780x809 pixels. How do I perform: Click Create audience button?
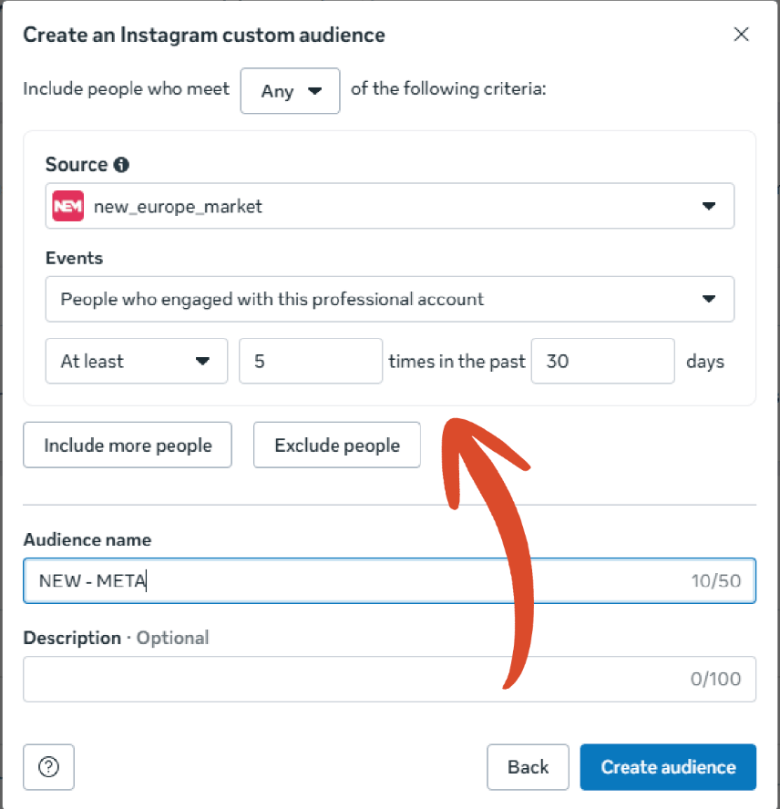668,767
